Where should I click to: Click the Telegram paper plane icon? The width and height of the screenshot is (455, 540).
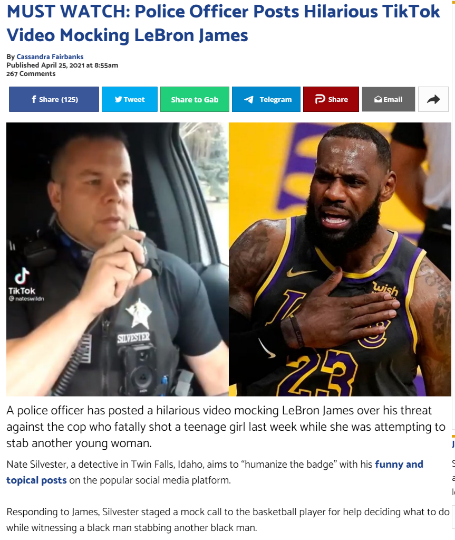(x=249, y=100)
